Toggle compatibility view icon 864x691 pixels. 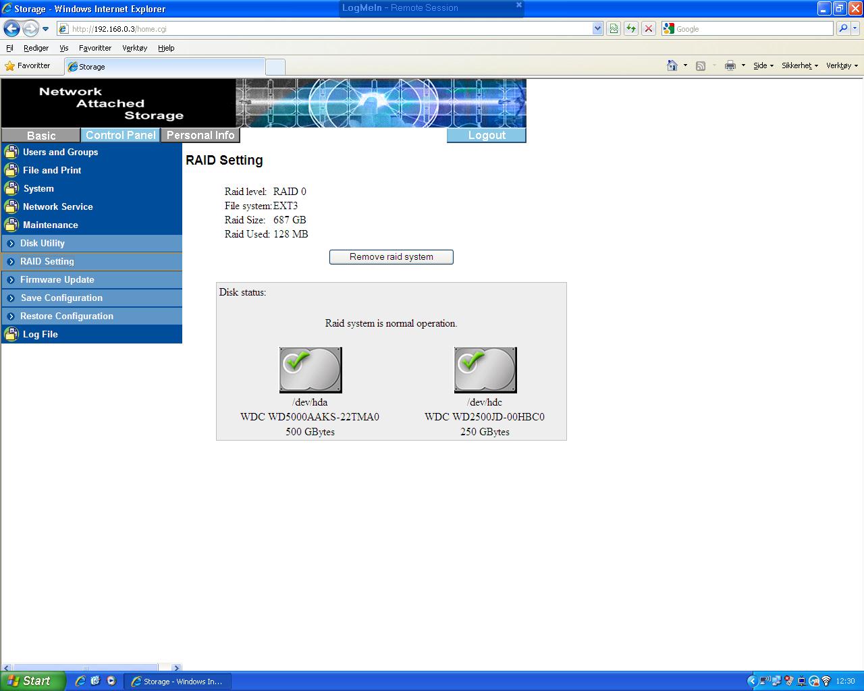pos(614,28)
